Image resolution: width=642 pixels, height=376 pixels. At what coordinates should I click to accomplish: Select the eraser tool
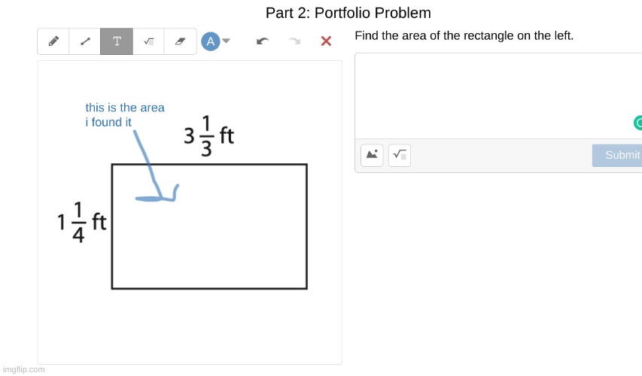click(x=180, y=41)
